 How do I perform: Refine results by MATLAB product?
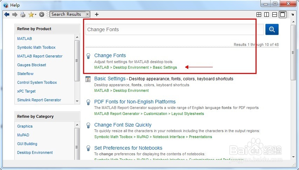click(25, 39)
